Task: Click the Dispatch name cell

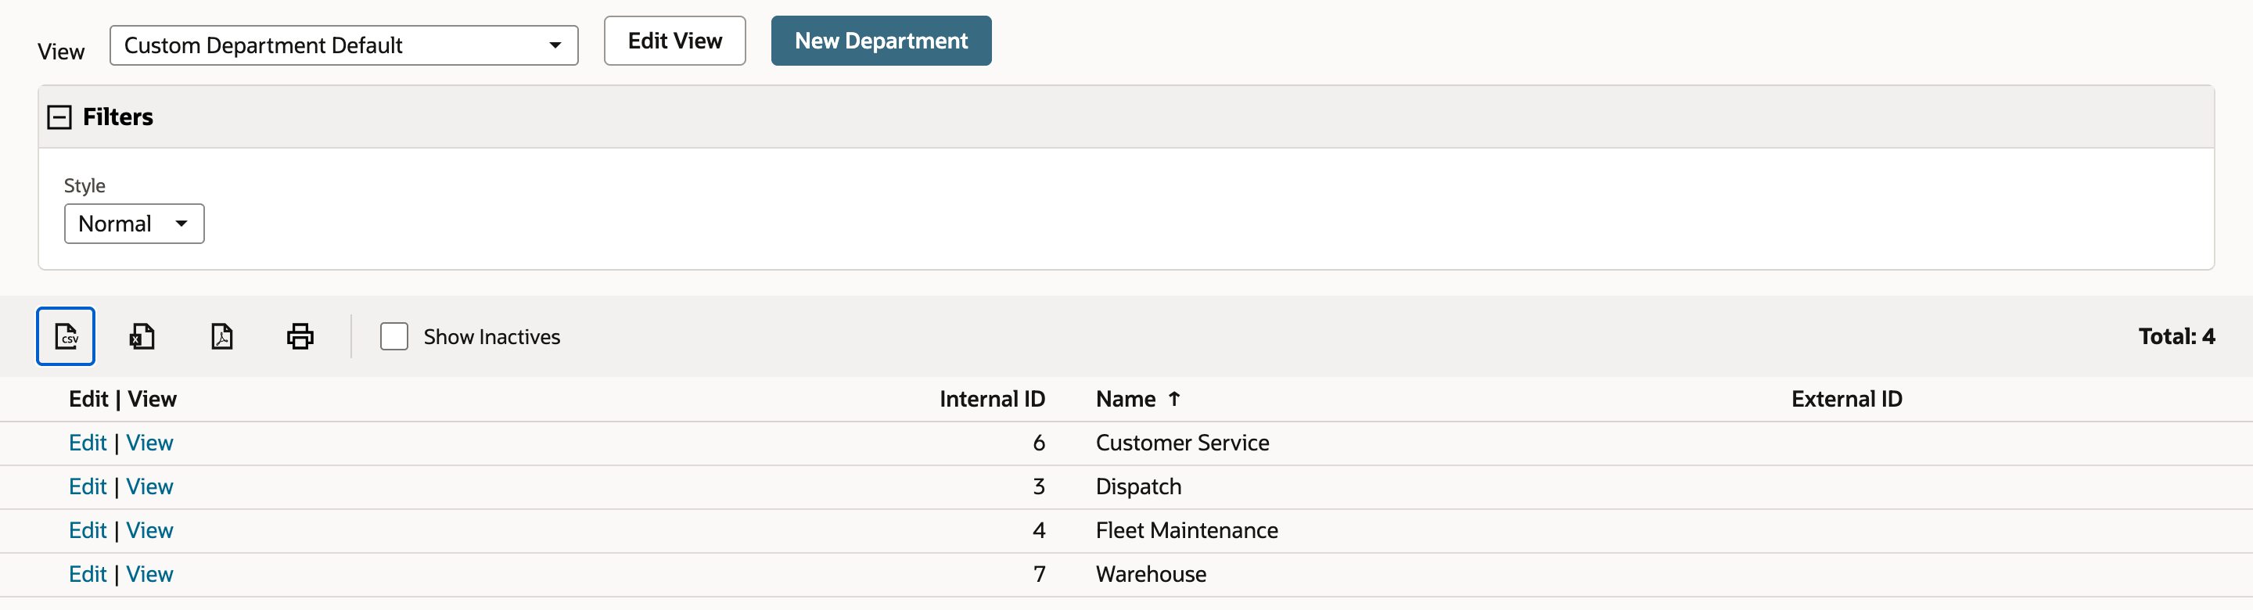Action: tap(1138, 486)
